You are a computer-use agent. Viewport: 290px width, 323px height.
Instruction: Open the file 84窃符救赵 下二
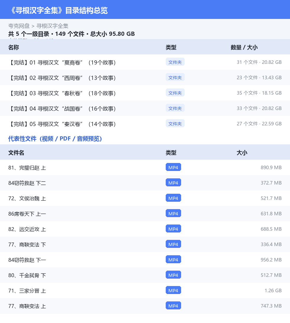pos(27,183)
